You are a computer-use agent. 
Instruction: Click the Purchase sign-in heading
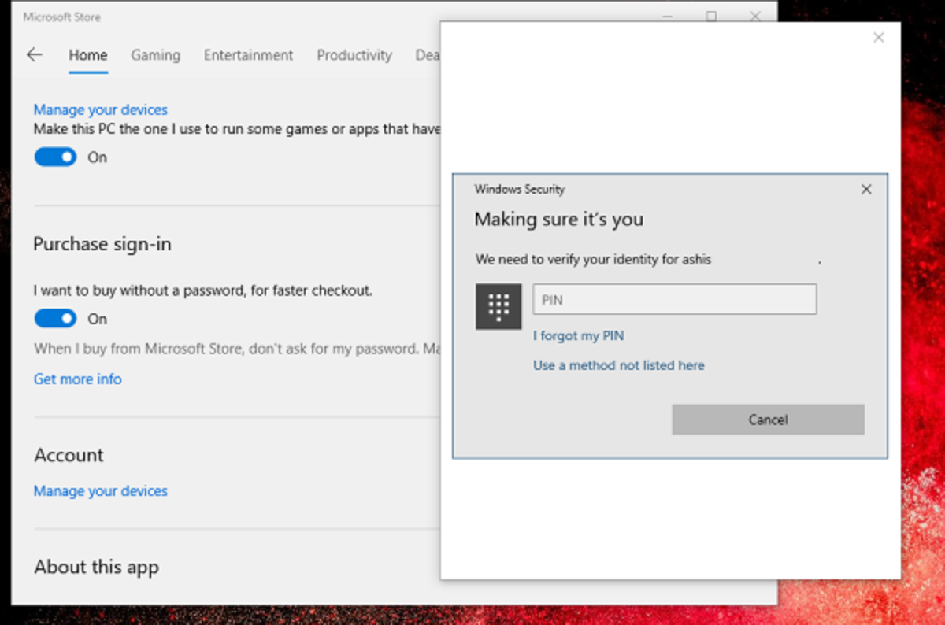pyautogui.click(x=102, y=245)
